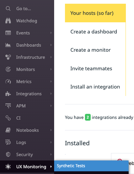Click the Notebooks book icon

(8, 130)
